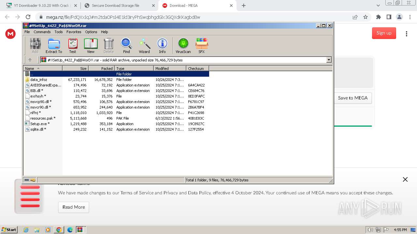
Task: Select the resources.pak file
Action: coord(116,118)
